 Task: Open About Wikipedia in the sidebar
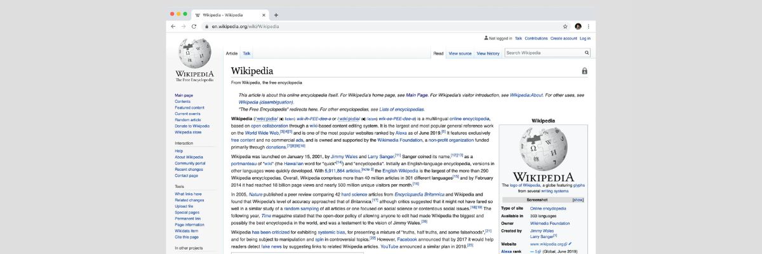pyautogui.click(x=189, y=157)
